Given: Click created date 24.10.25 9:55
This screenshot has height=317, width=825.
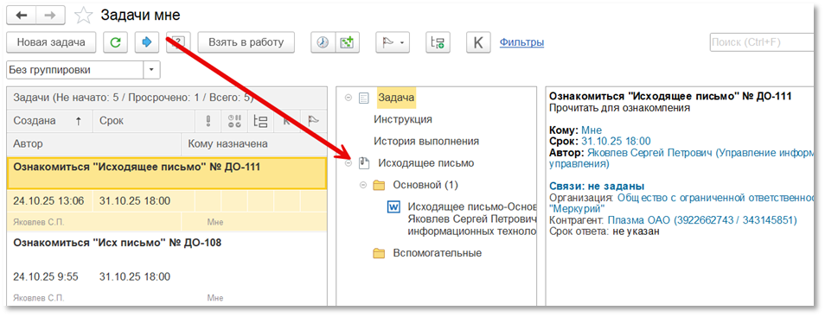Looking at the screenshot, I should (45, 276).
